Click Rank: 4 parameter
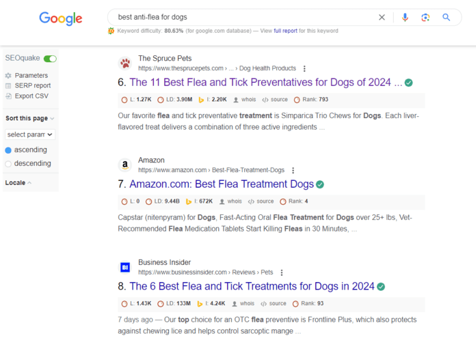 click(294, 201)
